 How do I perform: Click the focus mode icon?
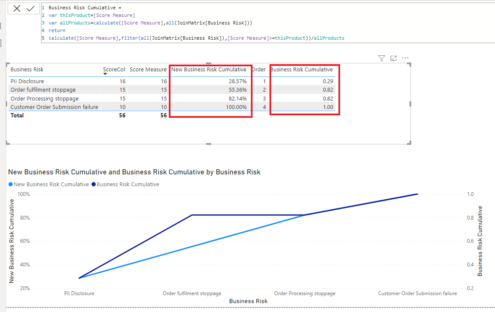pos(393,58)
